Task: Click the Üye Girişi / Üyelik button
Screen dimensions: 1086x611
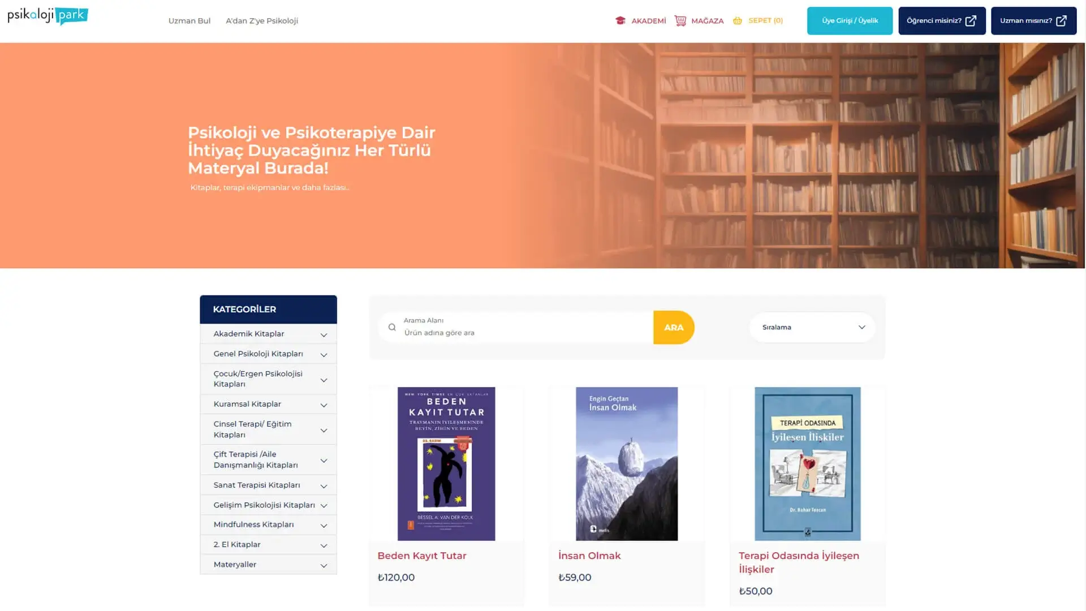Action: click(850, 21)
